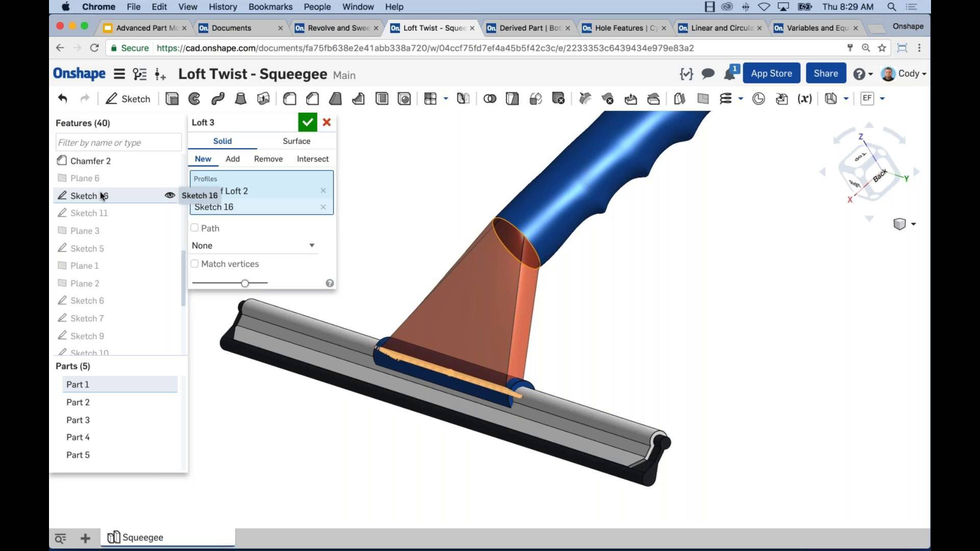Image resolution: width=980 pixels, height=551 pixels.
Task: Confirm Loft 3 with green checkmark
Action: point(308,122)
